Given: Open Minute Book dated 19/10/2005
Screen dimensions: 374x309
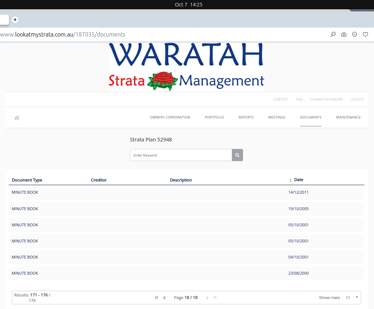Looking at the screenshot, I should [187, 209].
